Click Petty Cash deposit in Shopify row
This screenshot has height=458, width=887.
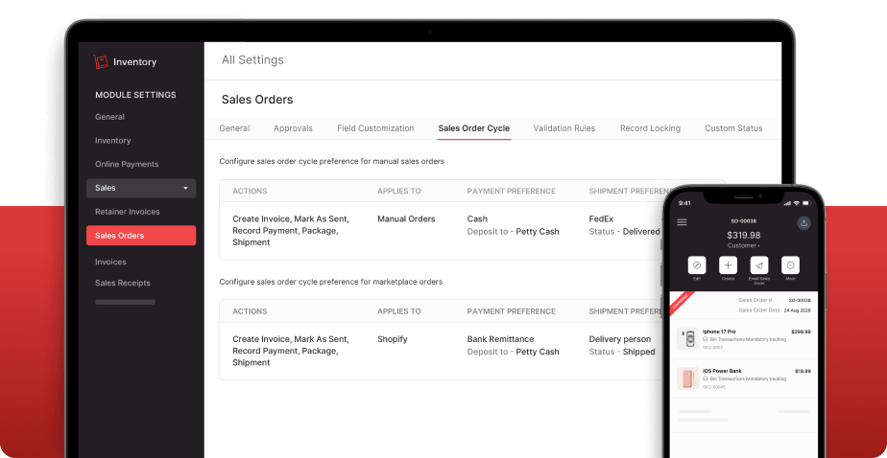pos(538,352)
